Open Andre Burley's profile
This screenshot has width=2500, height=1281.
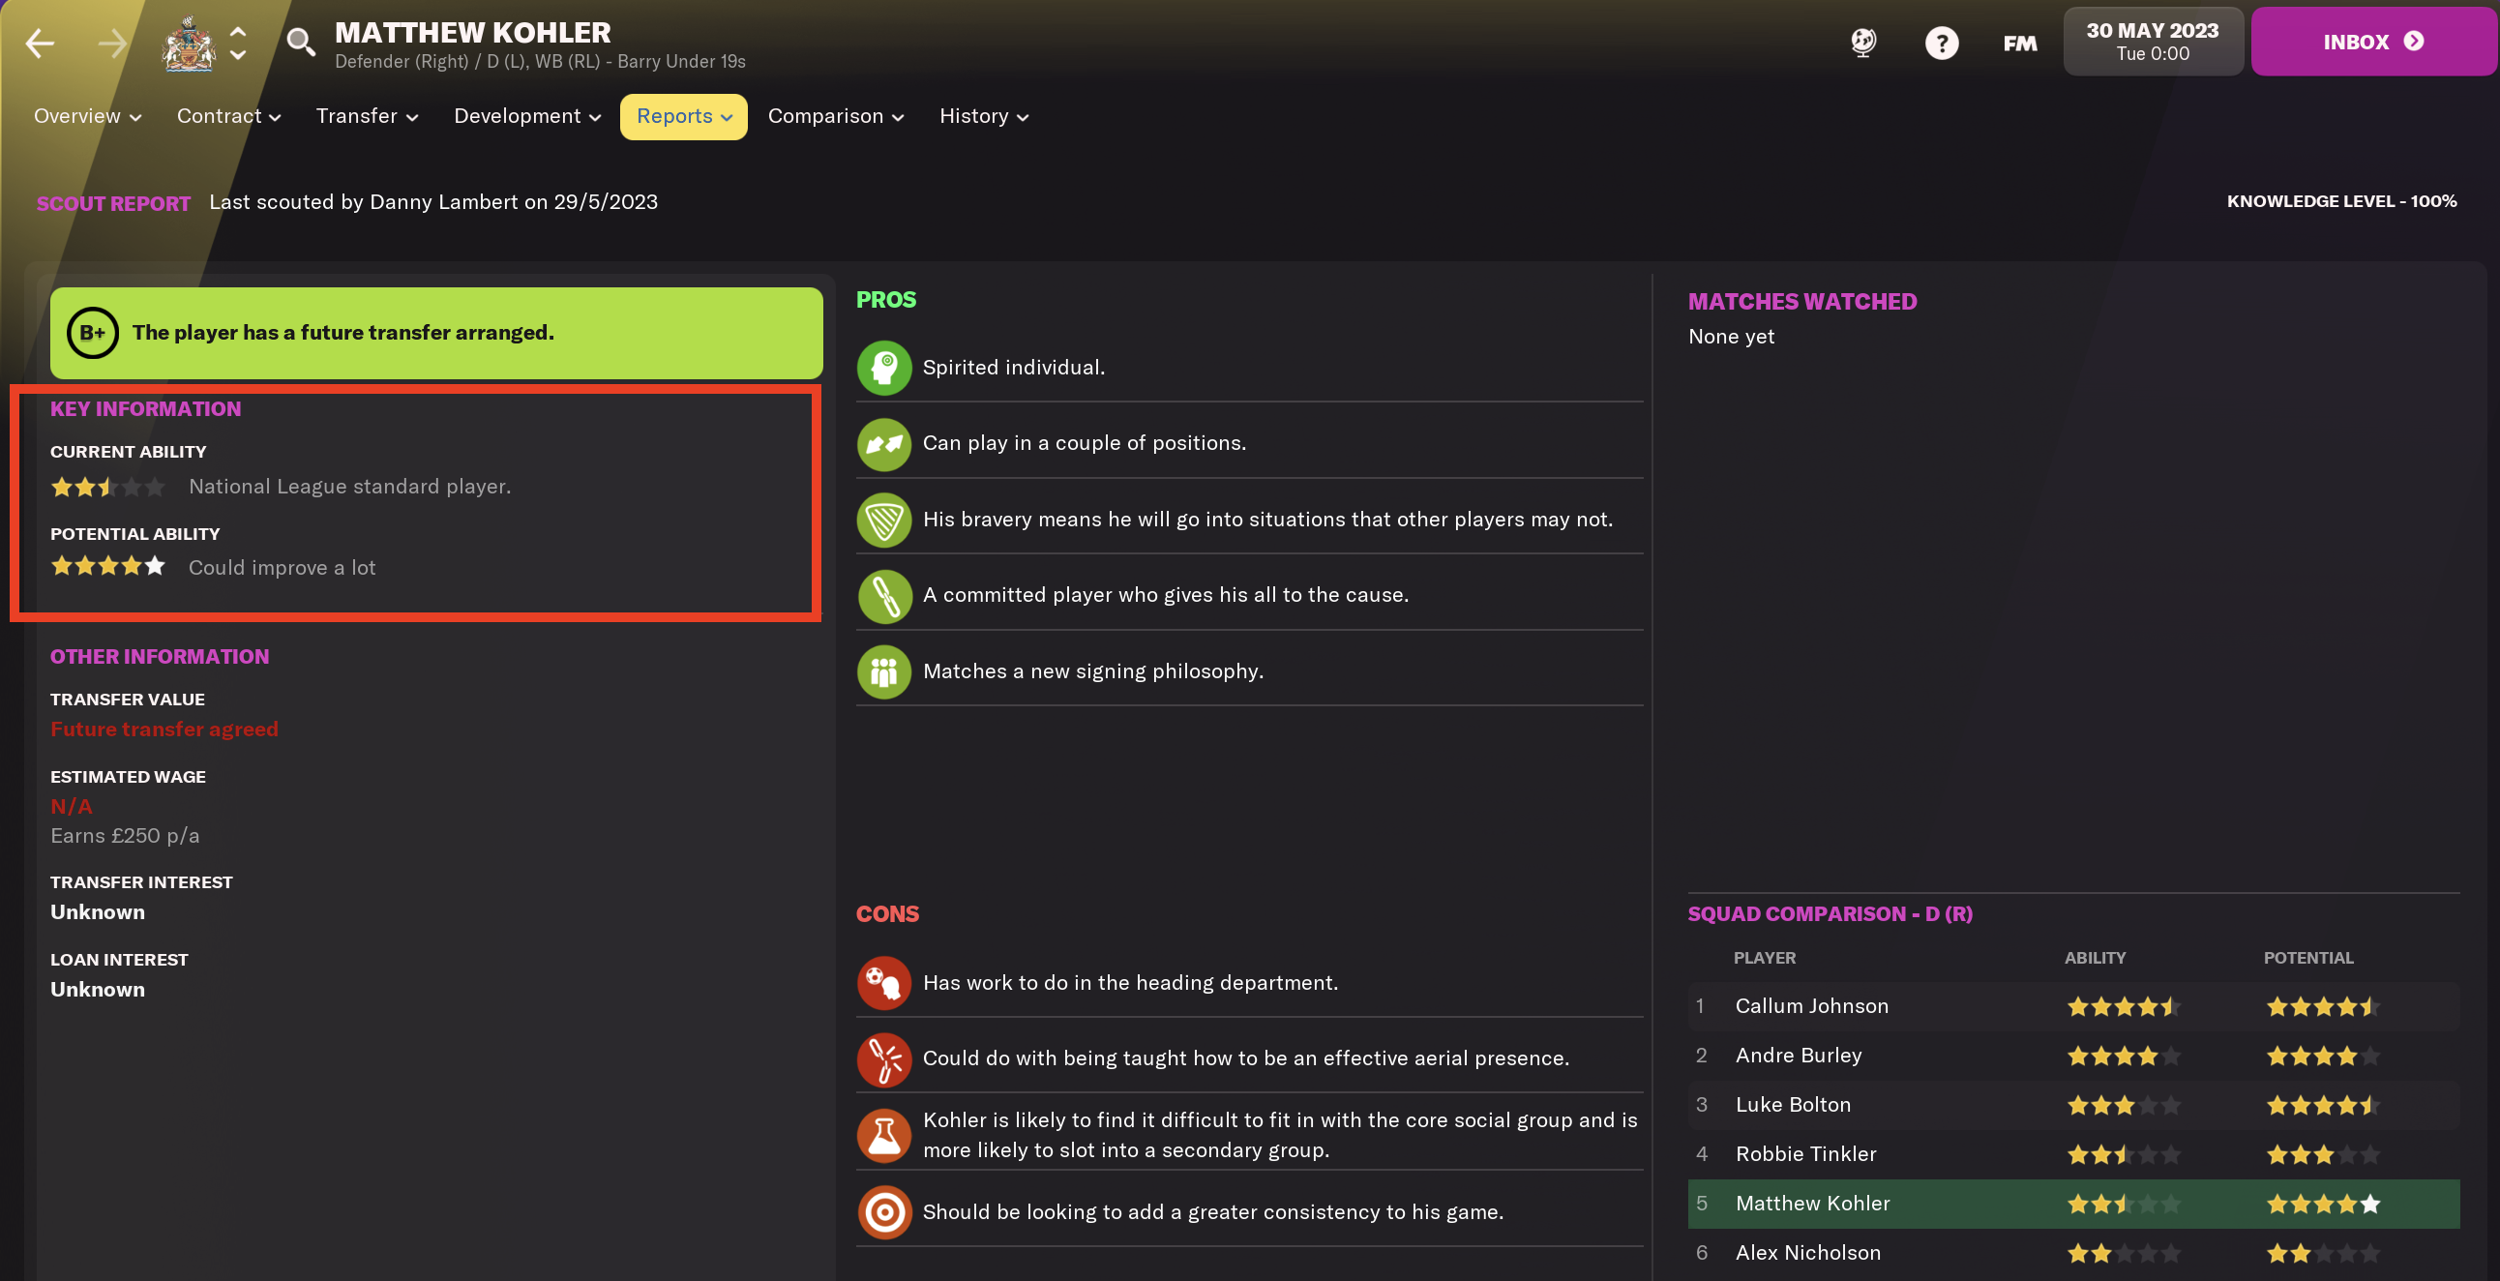point(1799,1056)
